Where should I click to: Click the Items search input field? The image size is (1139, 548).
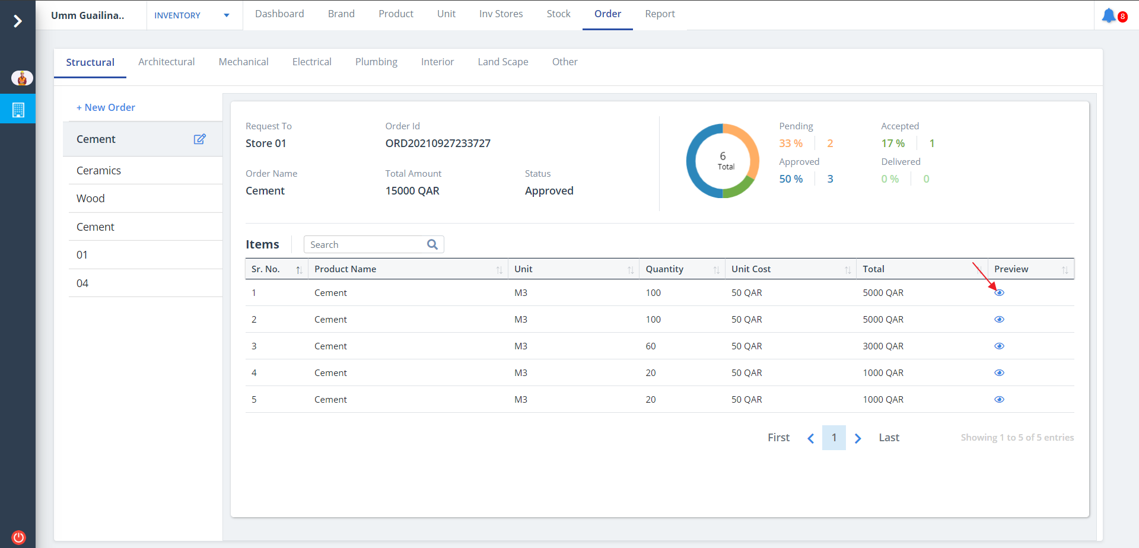[364, 244]
